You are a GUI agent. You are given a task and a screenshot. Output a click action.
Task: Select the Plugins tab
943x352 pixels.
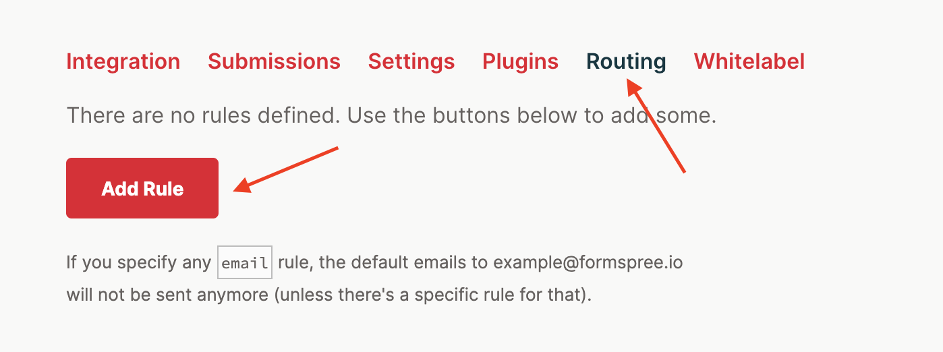tap(520, 62)
